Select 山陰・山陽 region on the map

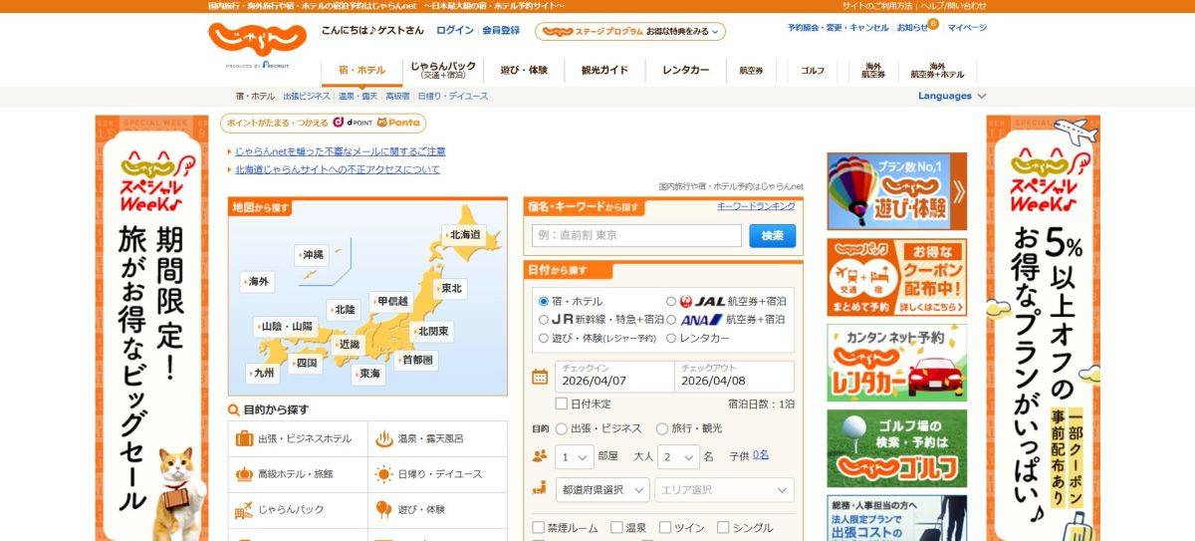[x=287, y=326]
